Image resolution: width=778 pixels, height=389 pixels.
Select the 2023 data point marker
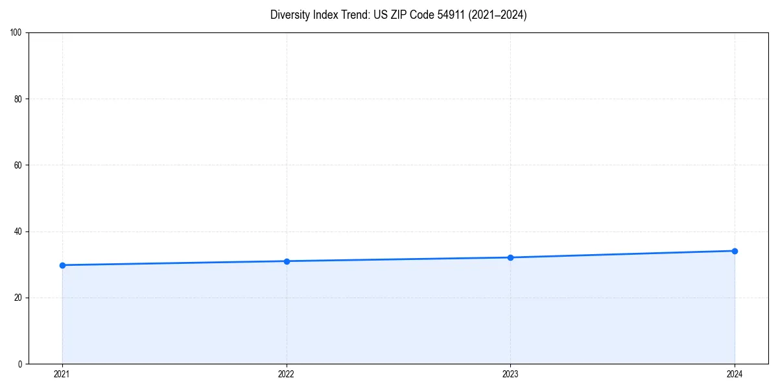click(510, 257)
